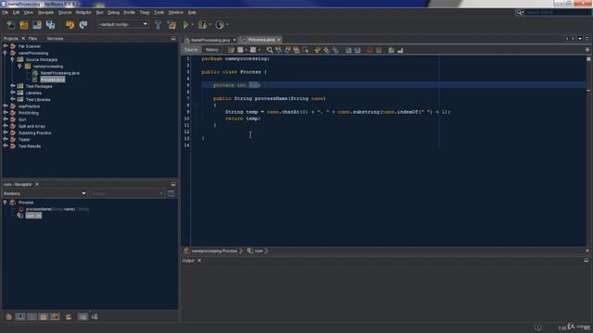
Task: Switch to the Services tab
Action: pyautogui.click(x=55, y=39)
